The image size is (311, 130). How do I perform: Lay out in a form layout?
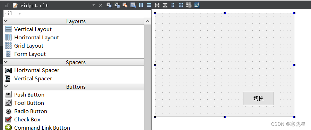pos(173,5)
